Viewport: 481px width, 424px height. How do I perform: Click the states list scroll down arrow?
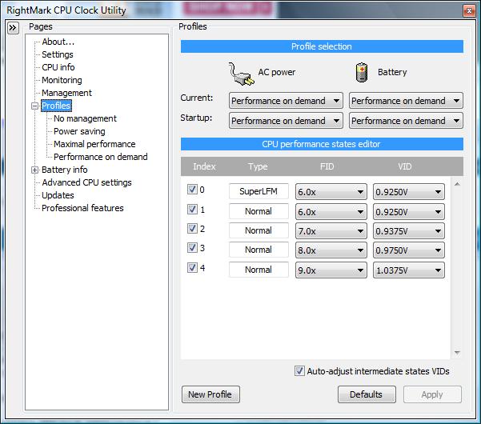click(457, 353)
